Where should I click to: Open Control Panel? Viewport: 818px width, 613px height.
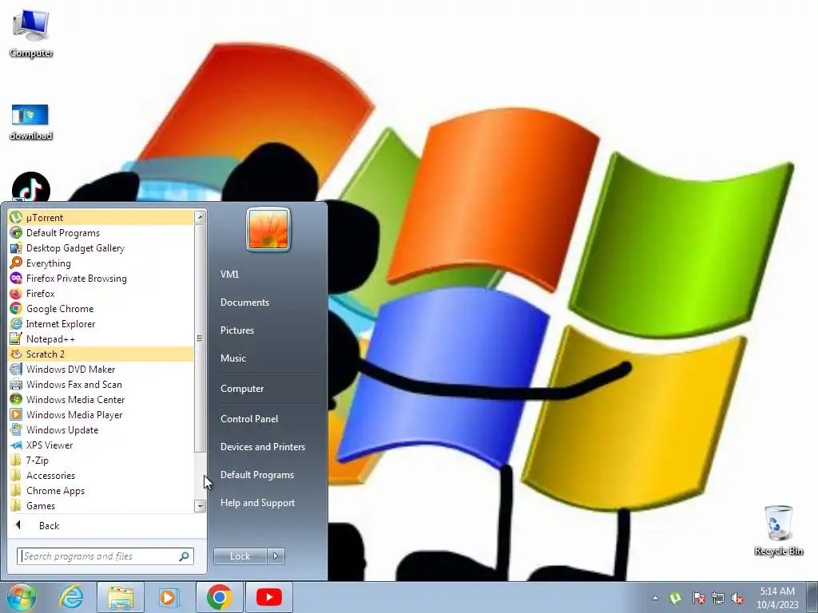click(249, 419)
